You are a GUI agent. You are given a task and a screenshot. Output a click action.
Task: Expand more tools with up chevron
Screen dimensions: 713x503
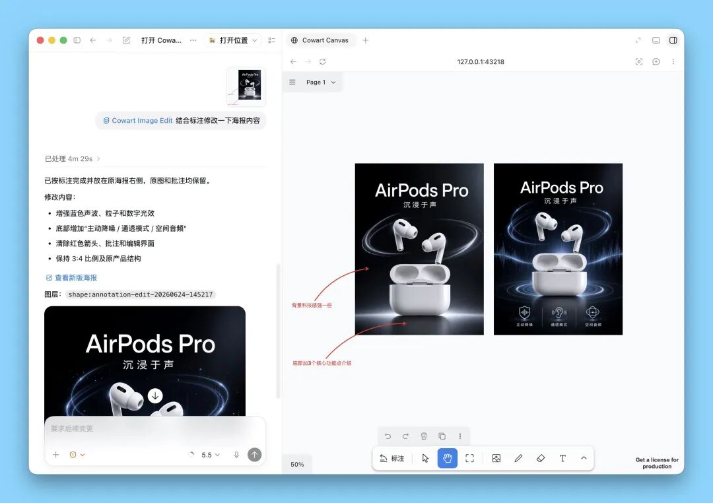coord(584,458)
